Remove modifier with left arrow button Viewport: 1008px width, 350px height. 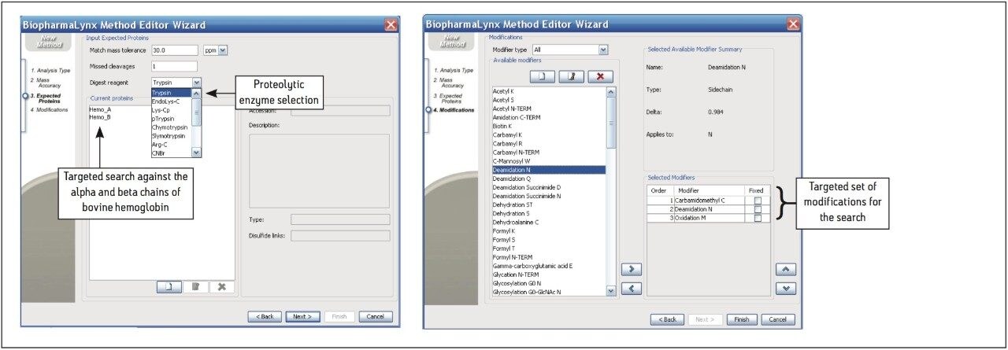pos(631,289)
